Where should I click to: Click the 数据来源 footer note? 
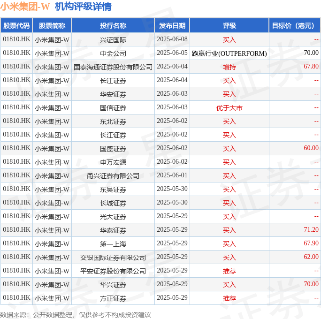(76, 315)
